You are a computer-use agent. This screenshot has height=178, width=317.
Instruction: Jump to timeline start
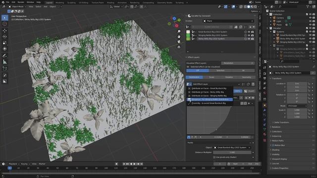click(124, 164)
